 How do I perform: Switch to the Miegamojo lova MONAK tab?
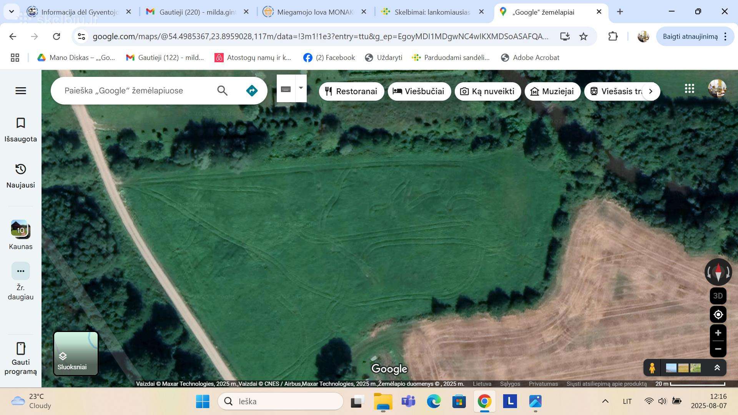click(315, 12)
